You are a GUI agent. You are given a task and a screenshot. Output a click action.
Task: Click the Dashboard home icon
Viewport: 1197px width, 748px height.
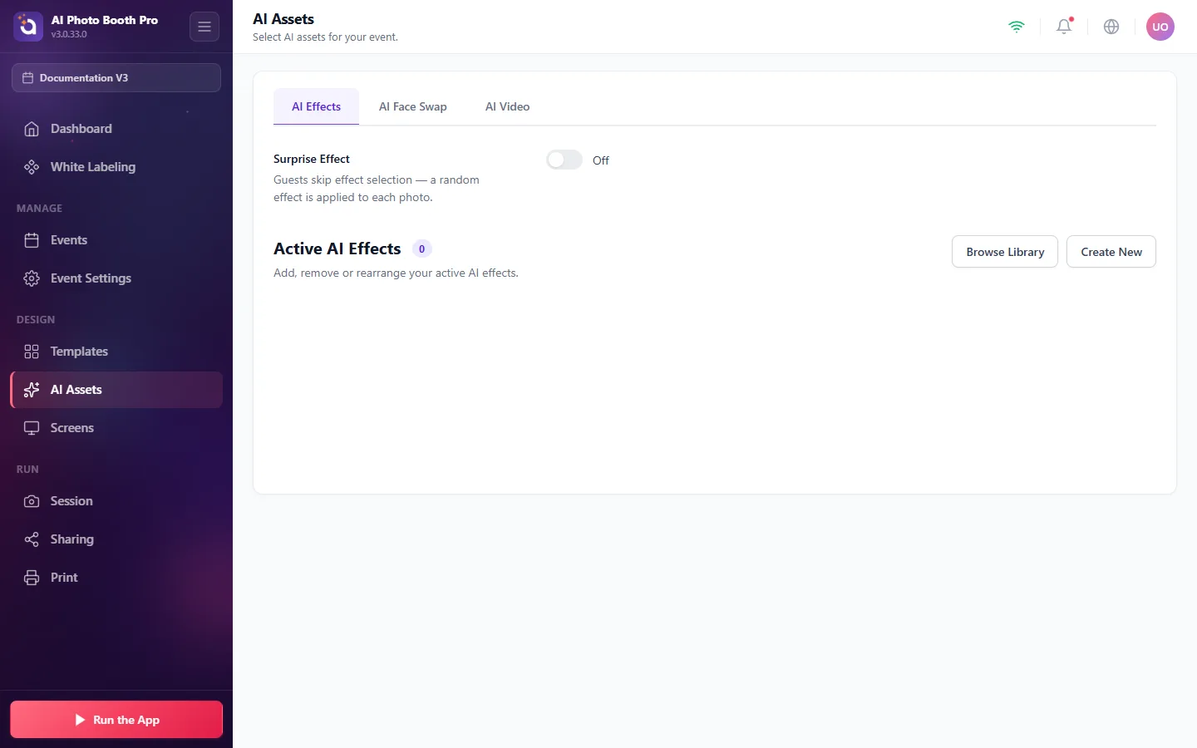(x=32, y=129)
